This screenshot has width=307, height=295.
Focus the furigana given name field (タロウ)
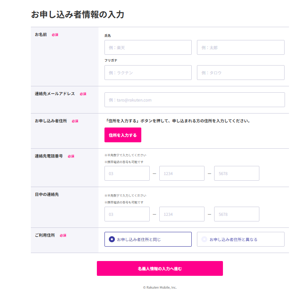point(241,73)
